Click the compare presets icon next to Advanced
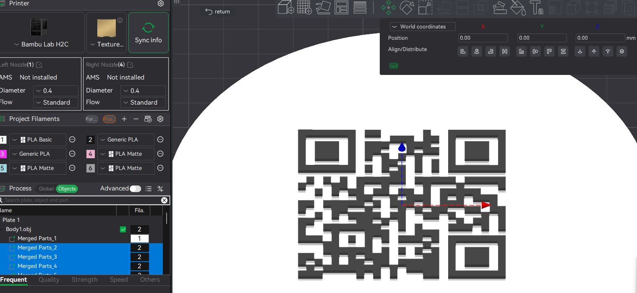Viewport: 637px width, 293px height. 160,189
